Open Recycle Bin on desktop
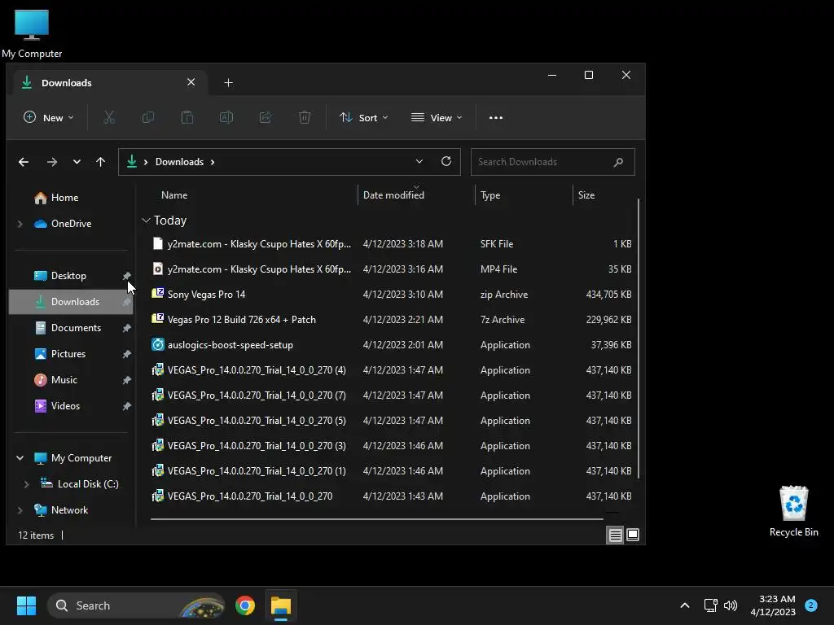Viewport: 834px width, 625px height. pos(793,510)
